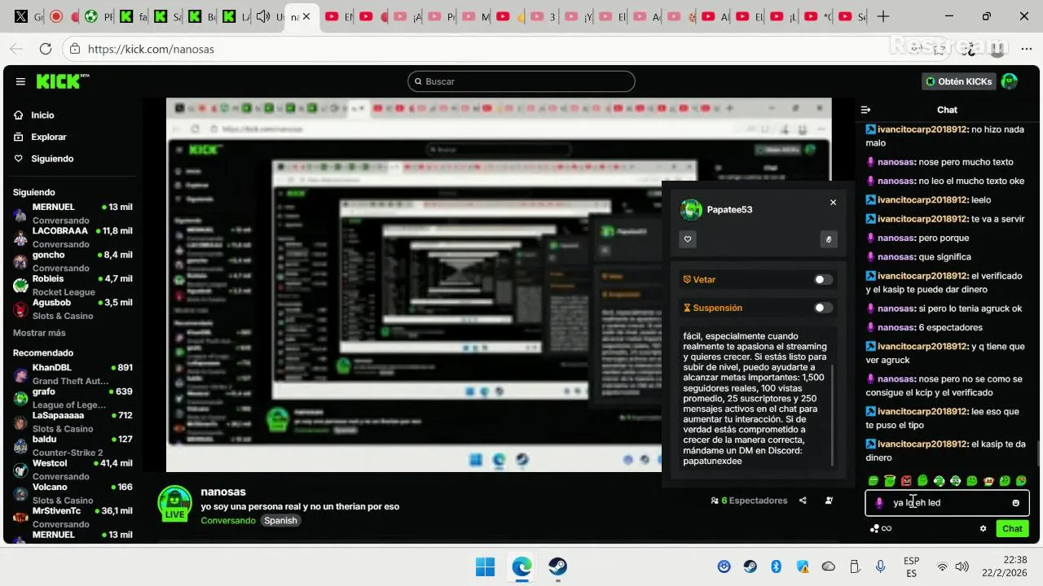Open Siguiendo in the sidebar
Image resolution: width=1043 pixels, height=586 pixels.
(52, 159)
